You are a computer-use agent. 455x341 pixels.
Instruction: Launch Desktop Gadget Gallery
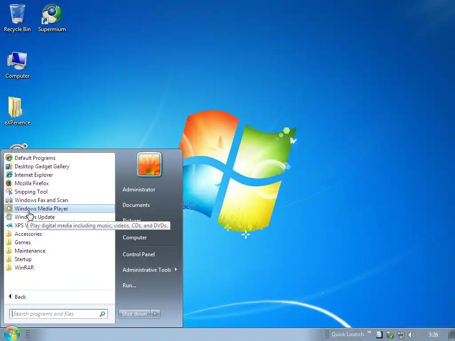[x=60, y=167]
